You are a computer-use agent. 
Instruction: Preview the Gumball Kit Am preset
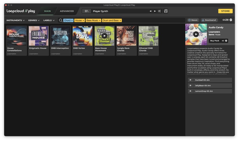click(x=191, y=80)
